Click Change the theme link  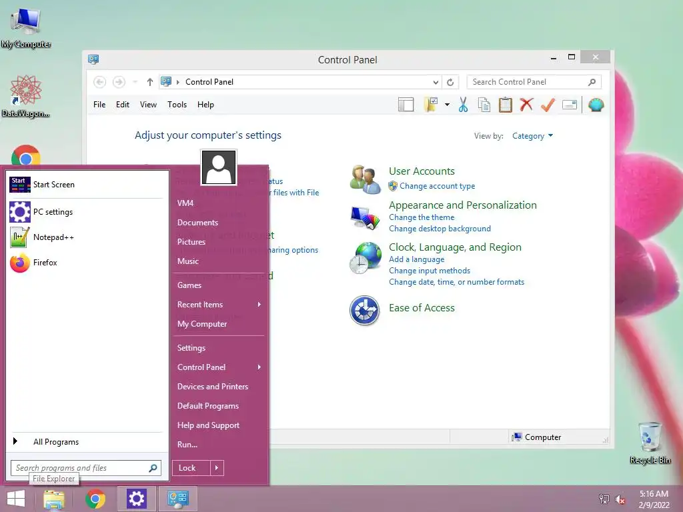coord(422,217)
